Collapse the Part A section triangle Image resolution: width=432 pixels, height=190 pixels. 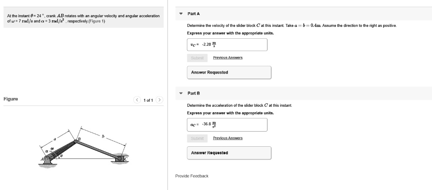click(181, 13)
